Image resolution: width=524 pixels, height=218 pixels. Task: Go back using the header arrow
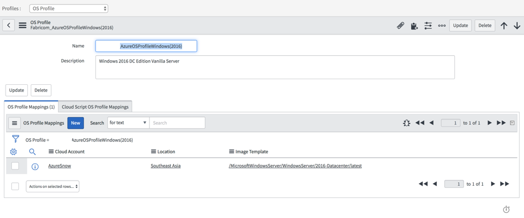point(9,26)
